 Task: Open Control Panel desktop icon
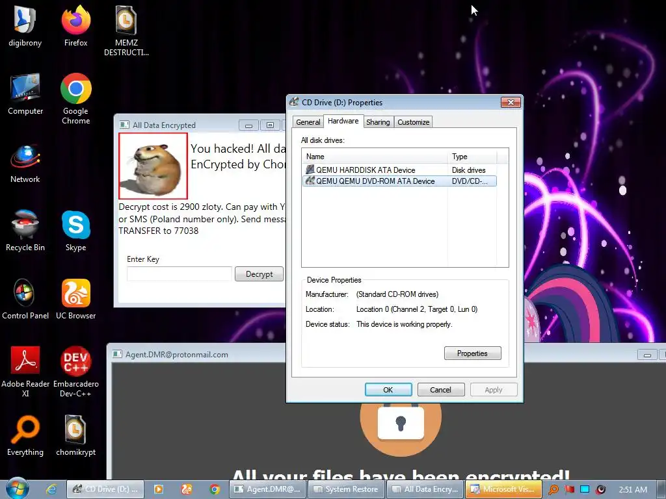(x=25, y=299)
